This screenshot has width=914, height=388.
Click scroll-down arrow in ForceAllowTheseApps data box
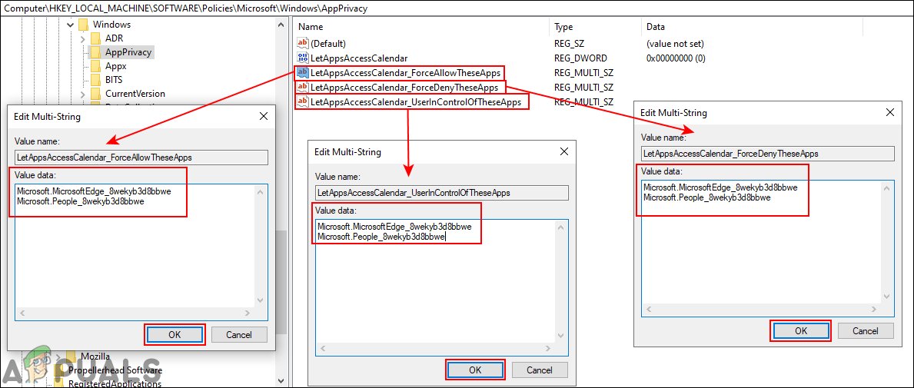pyautogui.click(x=261, y=300)
